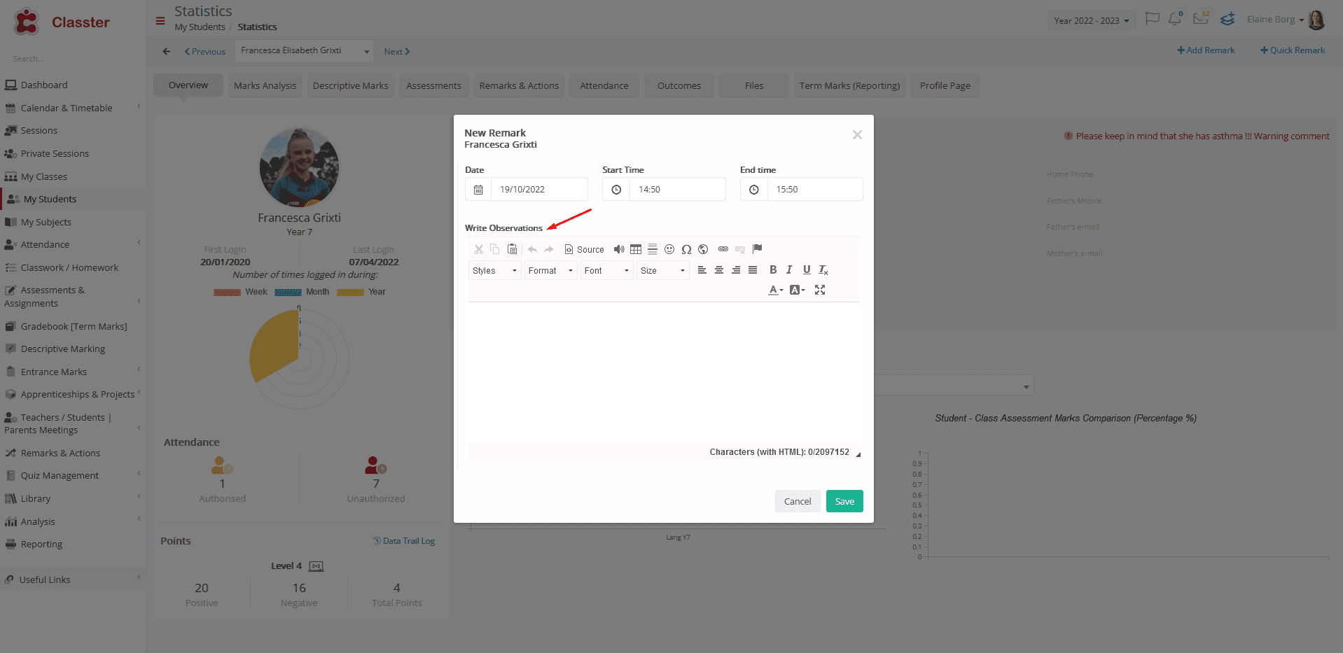This screenshot has width=1343, height=653.
Task: Switch to Descriptive Marks tab
Action: click(350, 86)
